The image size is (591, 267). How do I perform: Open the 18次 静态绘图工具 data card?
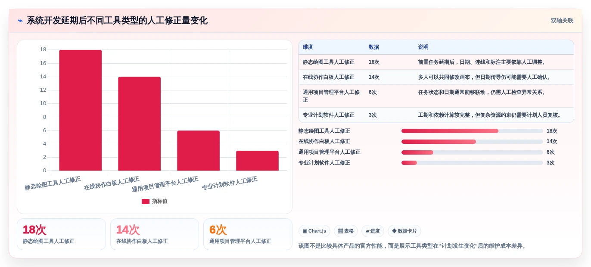pos(61,234)
